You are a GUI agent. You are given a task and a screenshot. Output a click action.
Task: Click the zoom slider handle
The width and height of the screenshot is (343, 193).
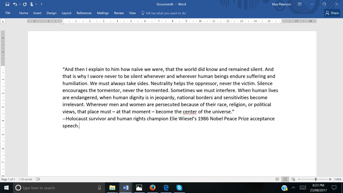point(316,179)
